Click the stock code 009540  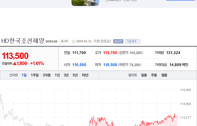52,41
